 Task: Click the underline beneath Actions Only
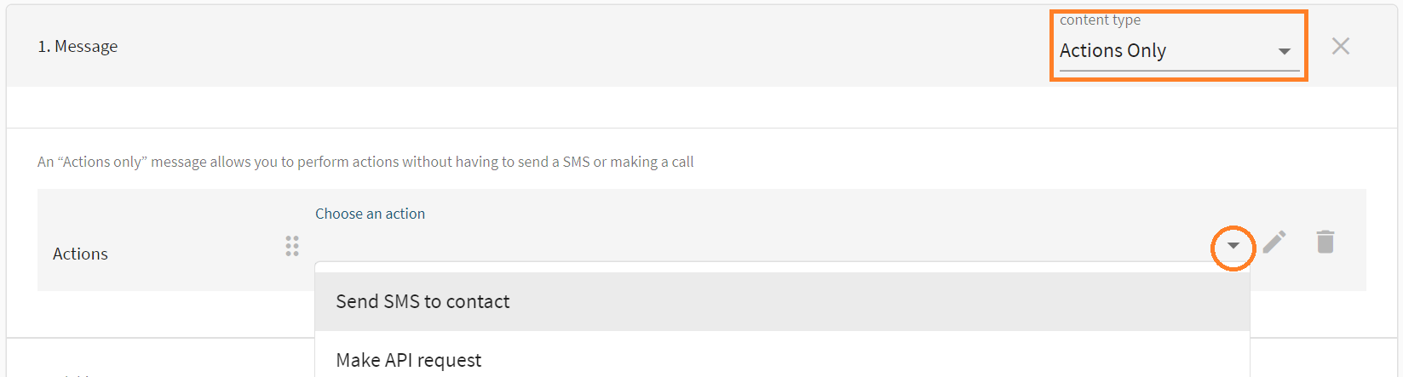coord(1179,71)
